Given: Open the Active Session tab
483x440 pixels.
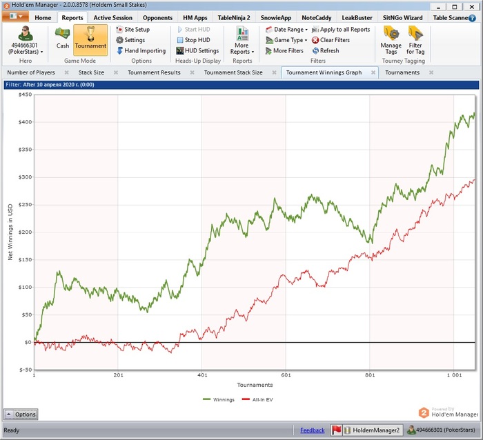Looking at the screenshot, I should 113,18.
